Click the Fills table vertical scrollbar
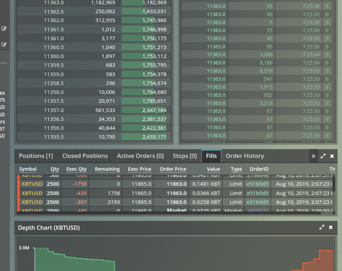The width and height of the screenshot is (342, 271). [334, 184]
